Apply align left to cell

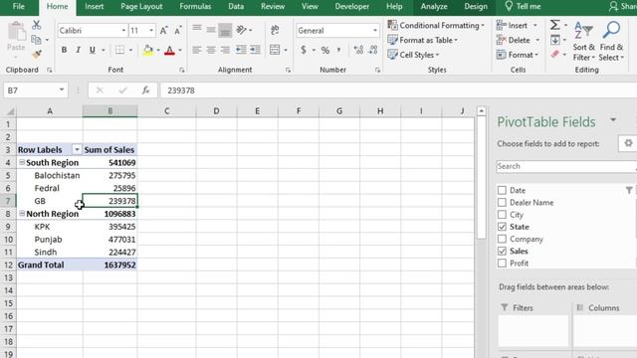197,50
